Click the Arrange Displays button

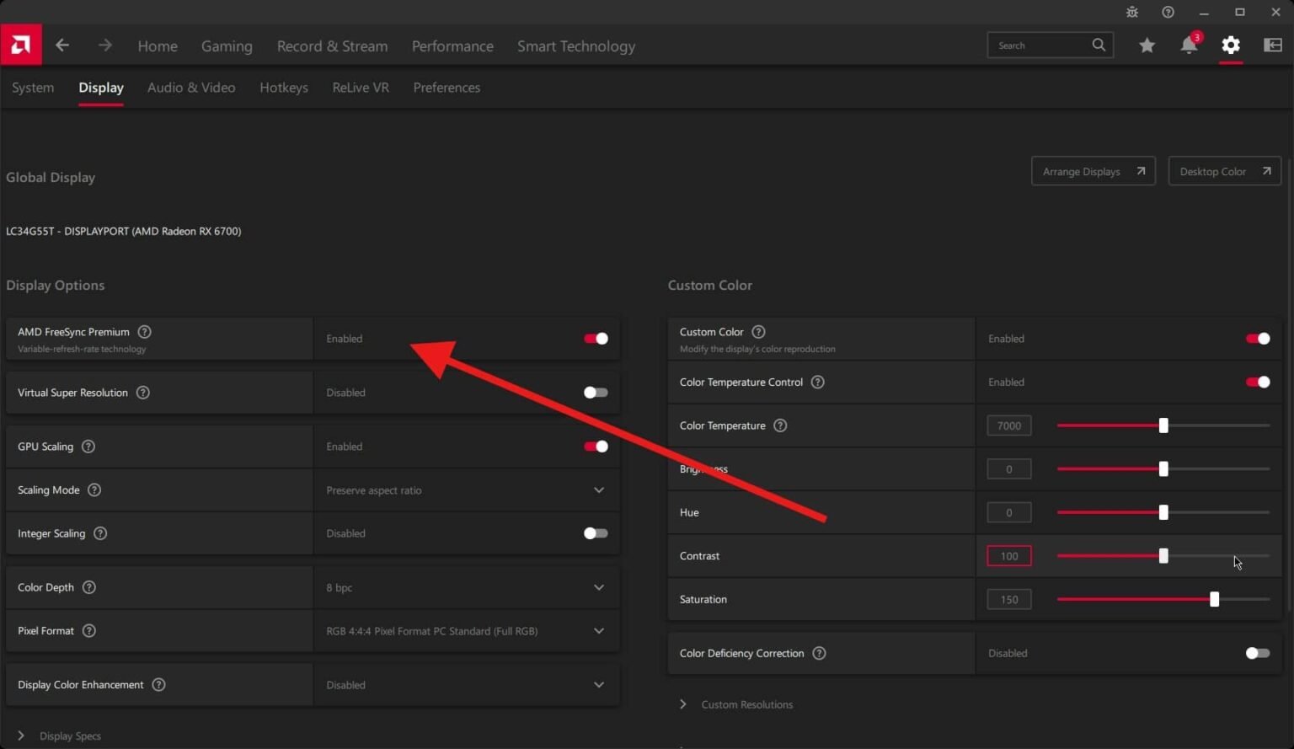1092,170
